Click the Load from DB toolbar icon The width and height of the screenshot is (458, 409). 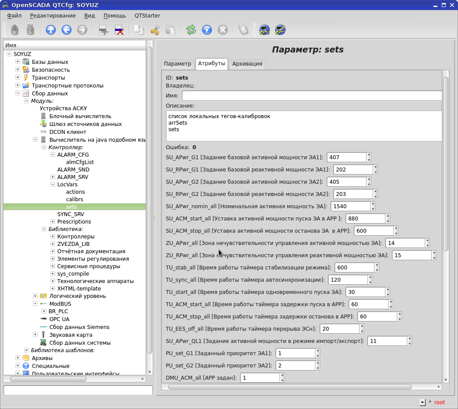(x=14, y=30)
